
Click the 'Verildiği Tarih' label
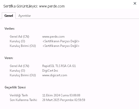pos(19,95)
